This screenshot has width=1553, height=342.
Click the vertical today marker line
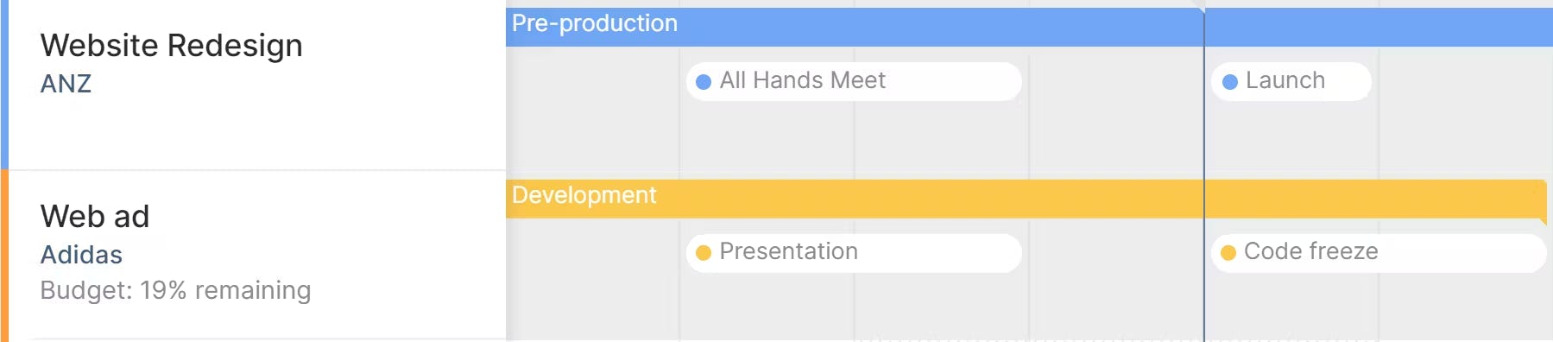[1204, 173]
